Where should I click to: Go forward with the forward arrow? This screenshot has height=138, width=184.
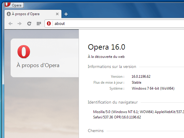(20, 23)
